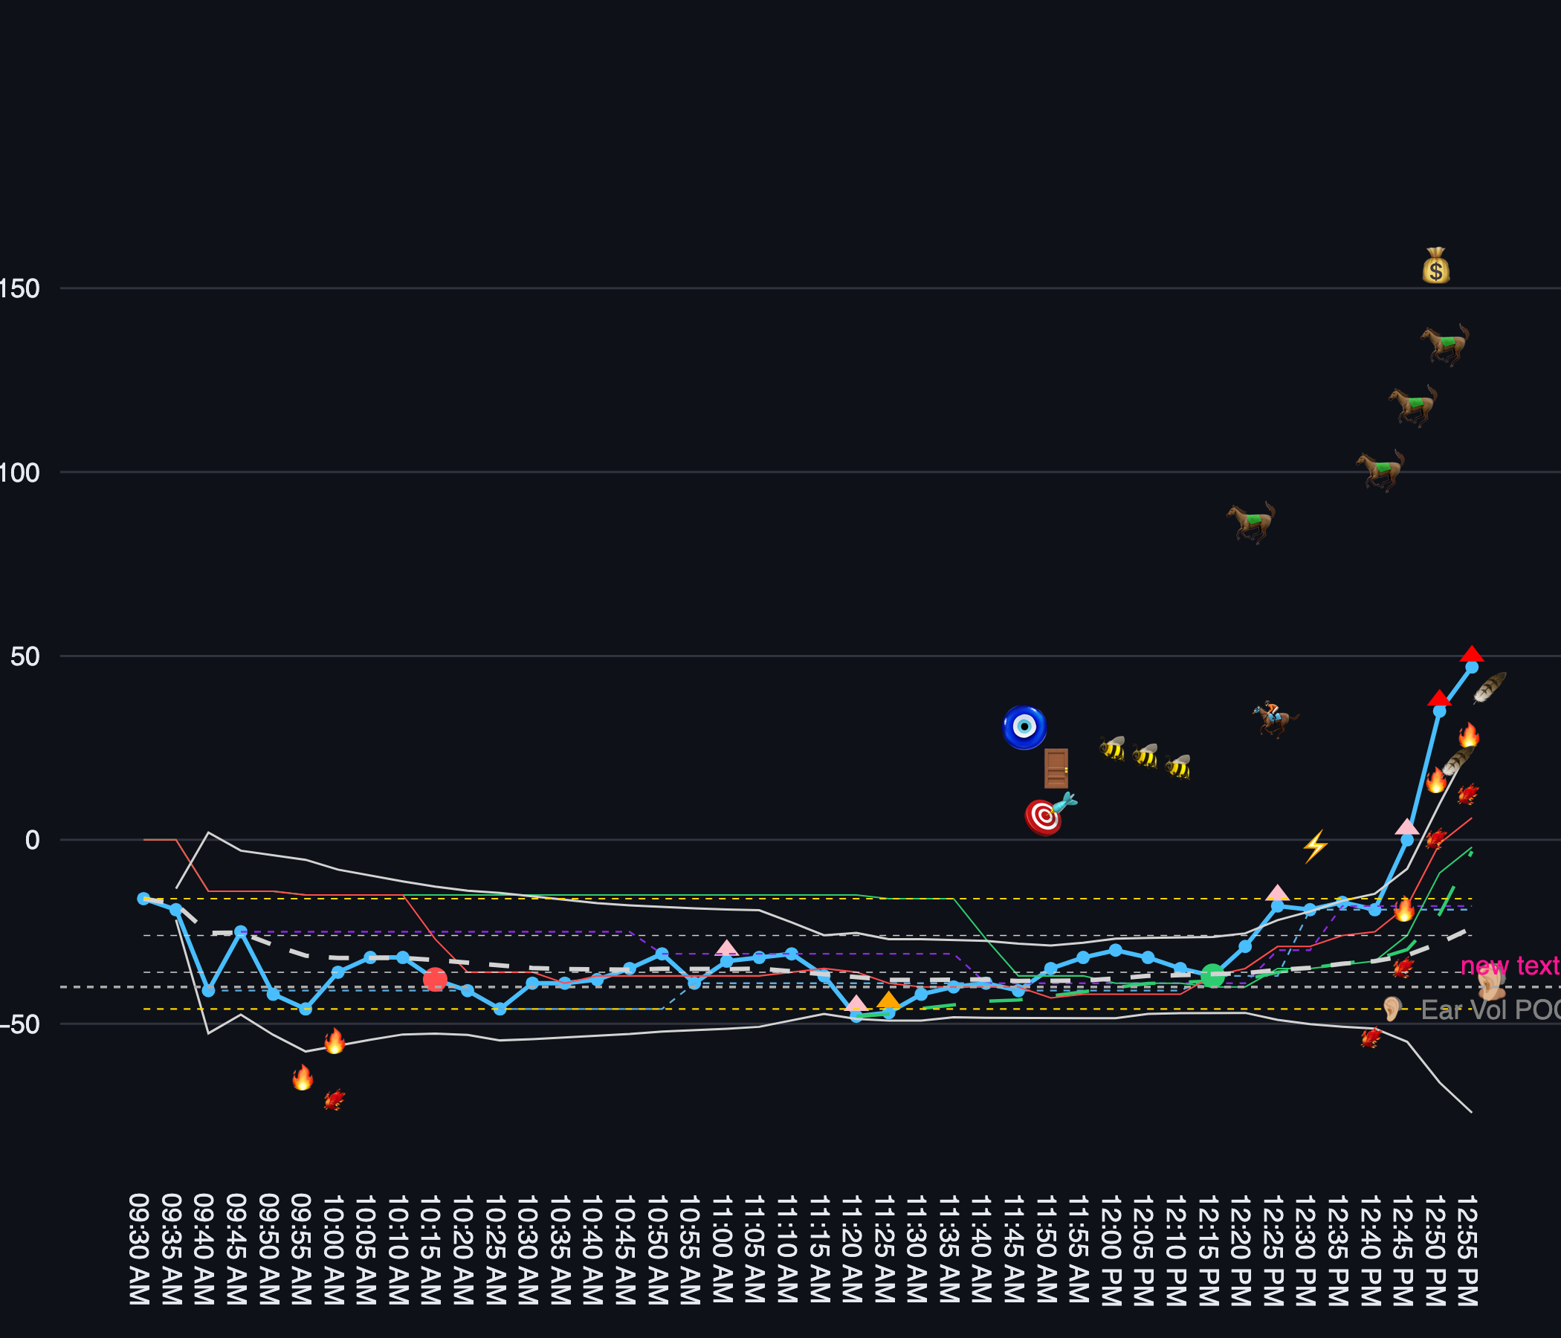Viewport: 1561px width, 1338px height.
Task: Click the horse emoji just below money bag
Action: 1445,345
